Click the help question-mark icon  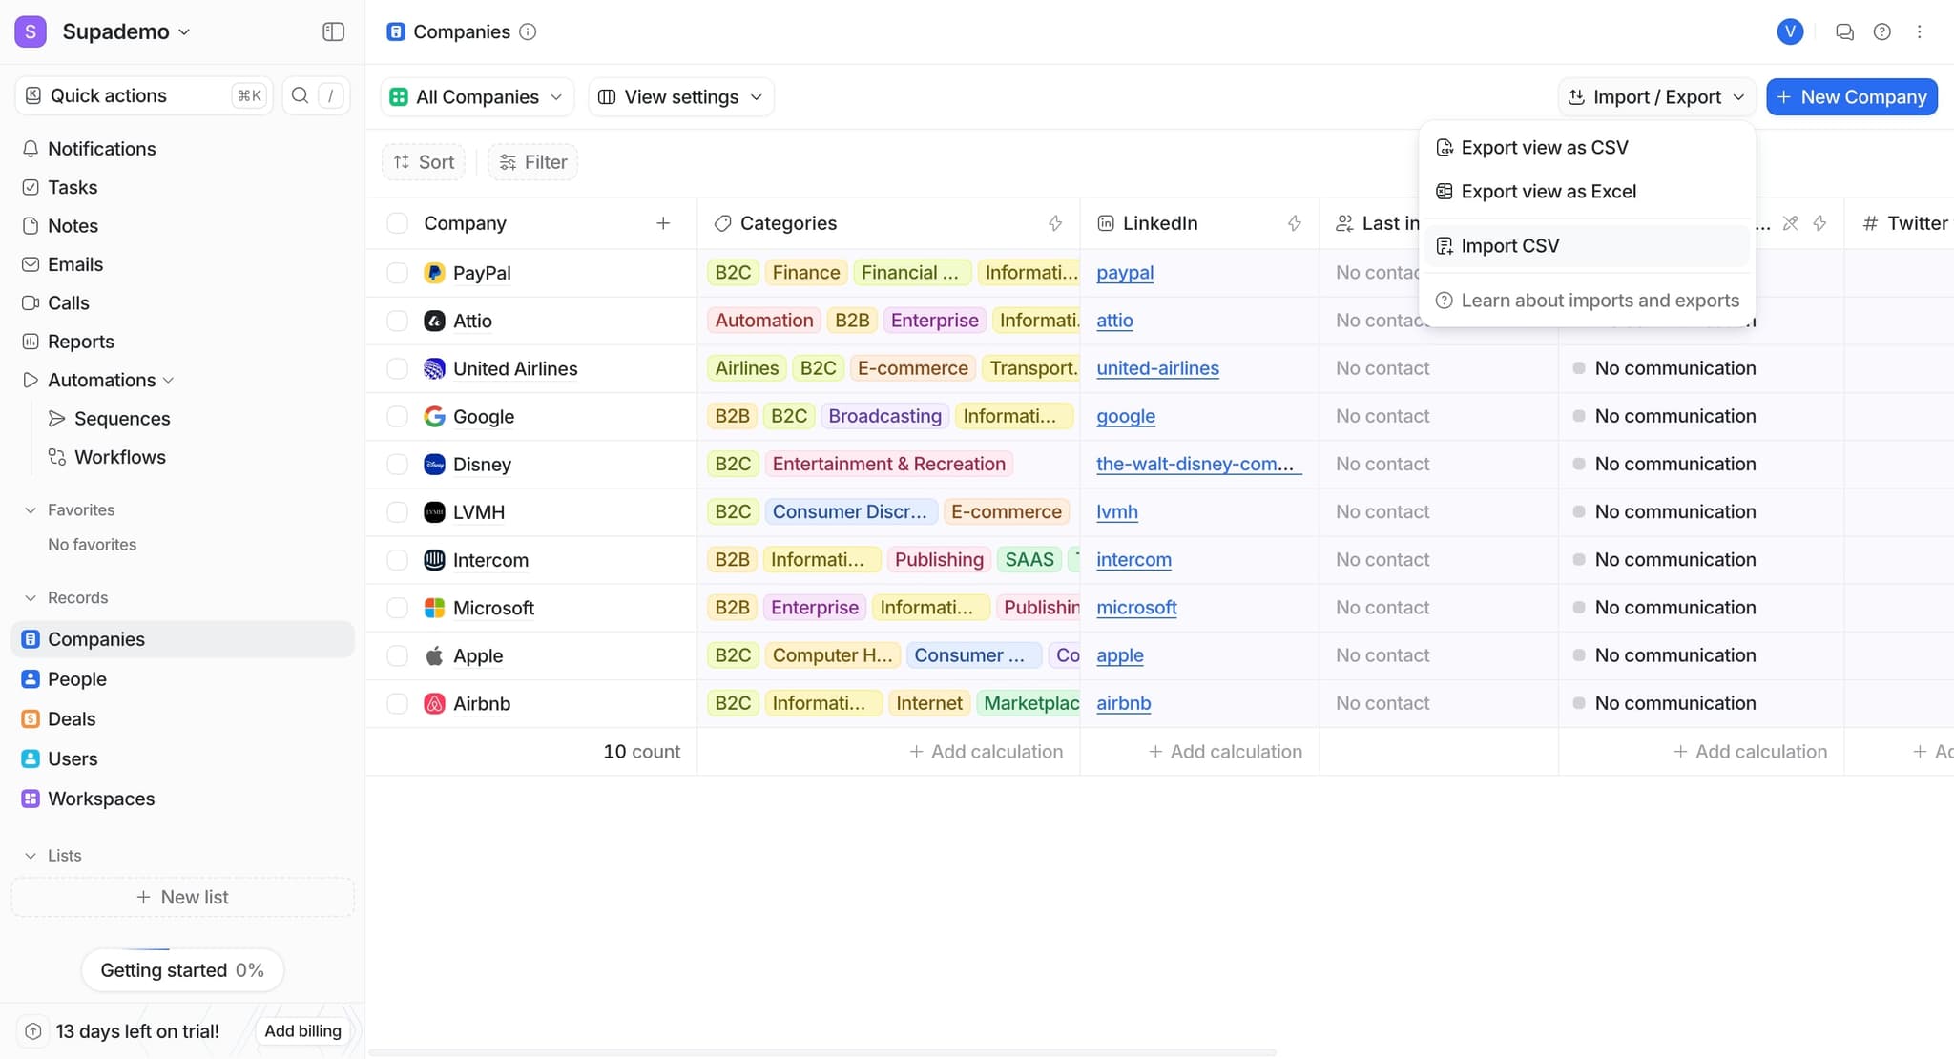click(x=1881, y=31)
